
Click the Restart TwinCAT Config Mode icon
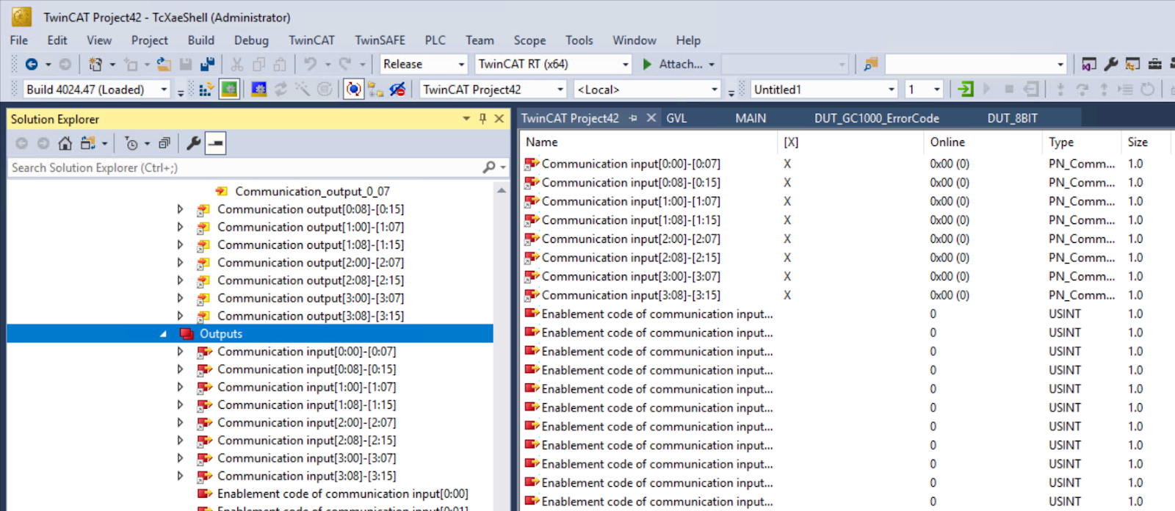coord(258,90)
